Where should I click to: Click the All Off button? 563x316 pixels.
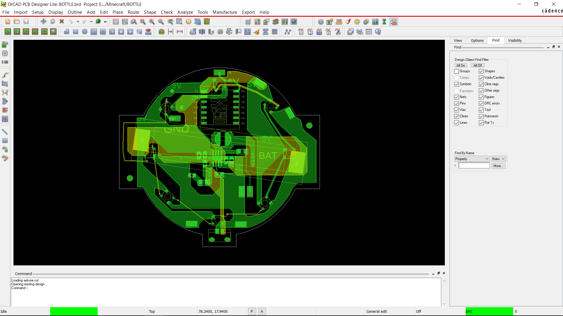[478, 66]
